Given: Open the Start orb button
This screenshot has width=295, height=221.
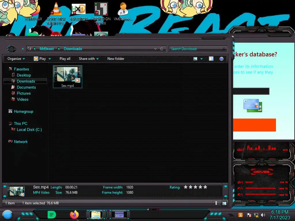Looking at the screenshot, I should pos(7,215).
